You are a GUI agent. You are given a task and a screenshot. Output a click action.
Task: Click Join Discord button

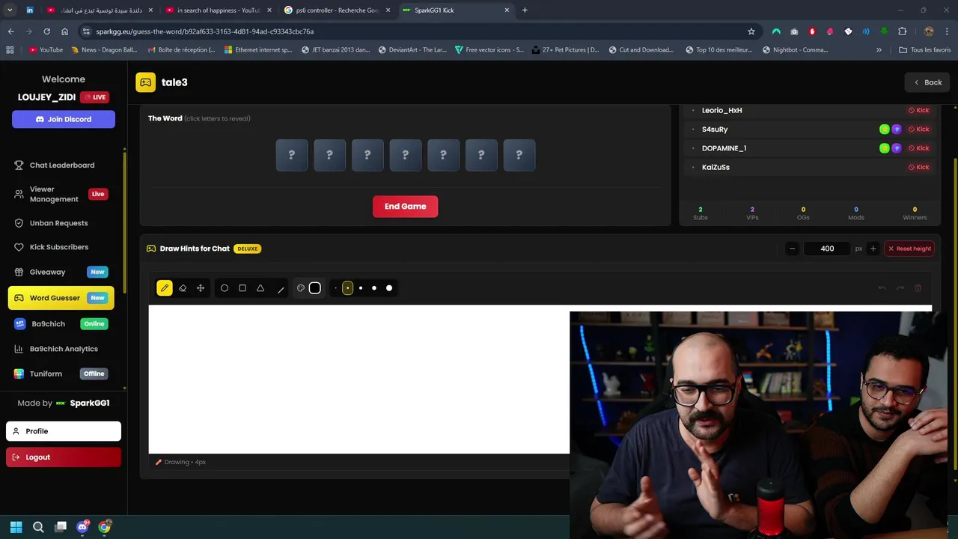64,119
